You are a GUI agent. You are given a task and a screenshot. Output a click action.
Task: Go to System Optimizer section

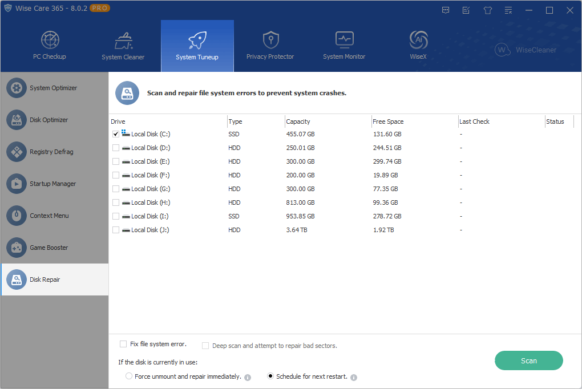(x=55, y=88)
